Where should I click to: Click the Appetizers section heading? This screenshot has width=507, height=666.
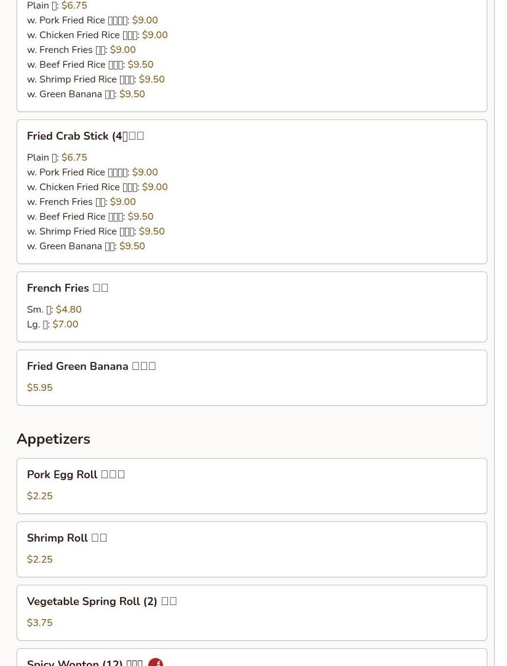(54, 439)
